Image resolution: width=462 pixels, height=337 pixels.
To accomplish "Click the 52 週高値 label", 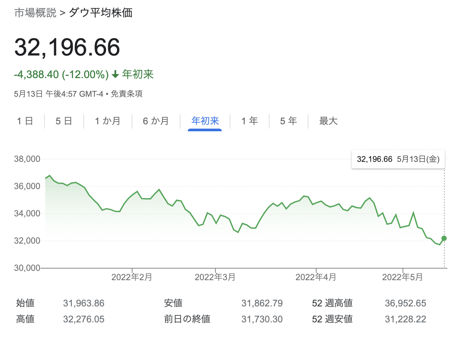I will point(332,303).
